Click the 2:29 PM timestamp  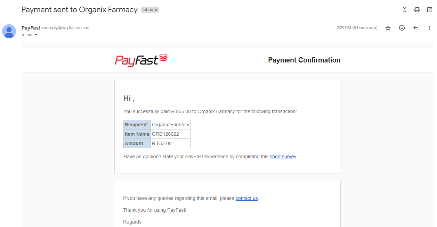point(357,28)
